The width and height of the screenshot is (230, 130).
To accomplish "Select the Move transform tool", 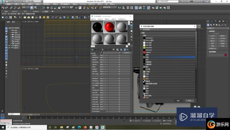I will (48, 8).
